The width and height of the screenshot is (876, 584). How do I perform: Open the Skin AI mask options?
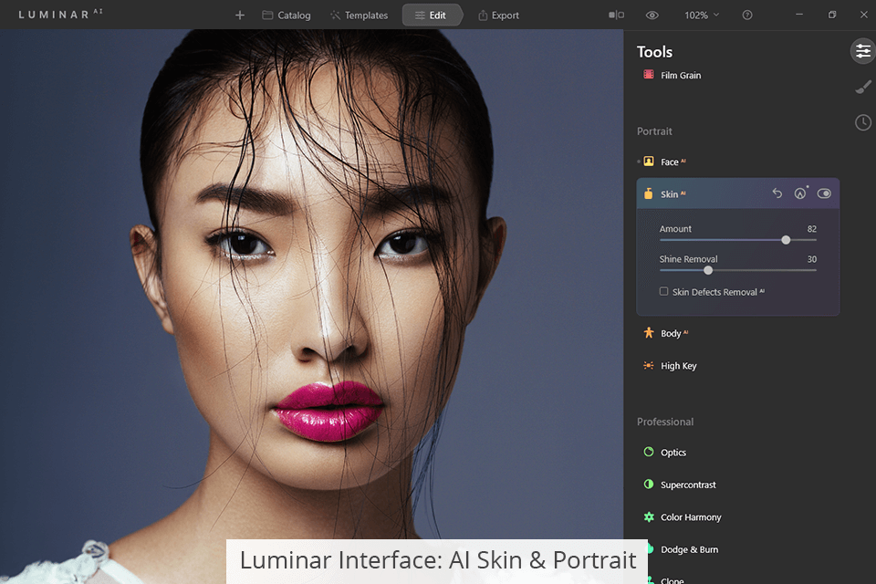pyautogui.click(x=800, y=193)
